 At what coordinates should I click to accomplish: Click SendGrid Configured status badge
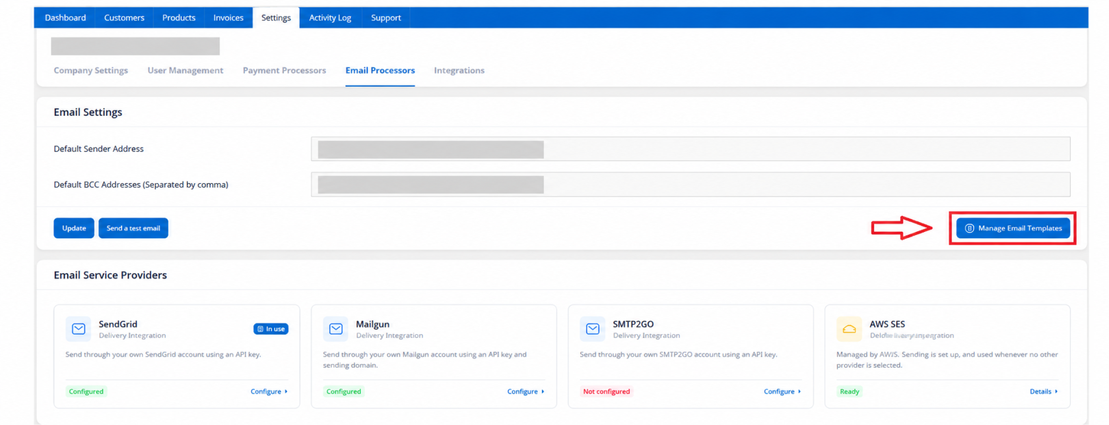pyautogui.click(x=86, y=391)
